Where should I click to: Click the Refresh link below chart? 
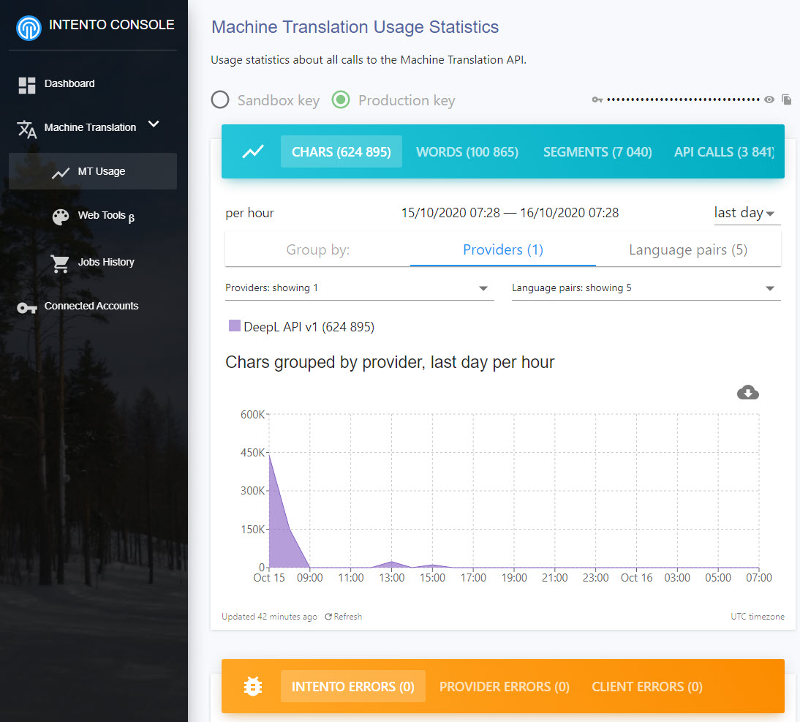coord(344,617)
